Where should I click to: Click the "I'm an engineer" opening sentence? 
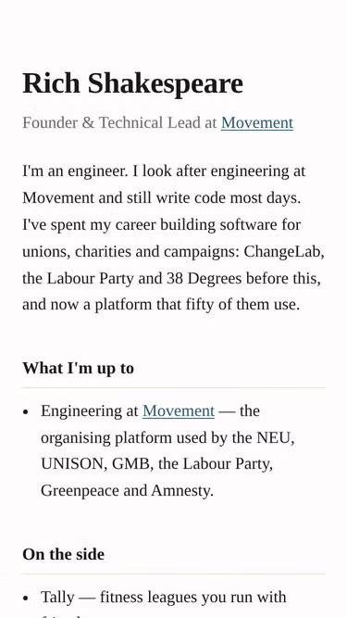tap(75, 171)
